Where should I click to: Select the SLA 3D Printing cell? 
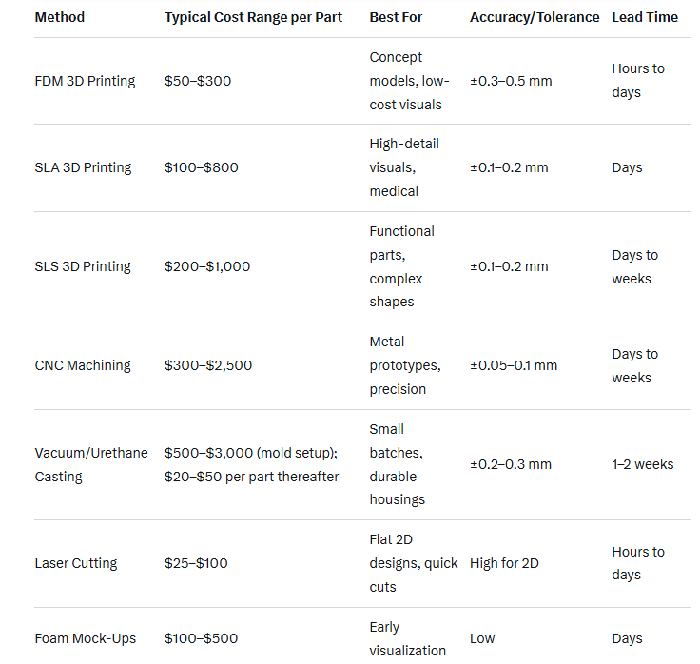point(83,167)
